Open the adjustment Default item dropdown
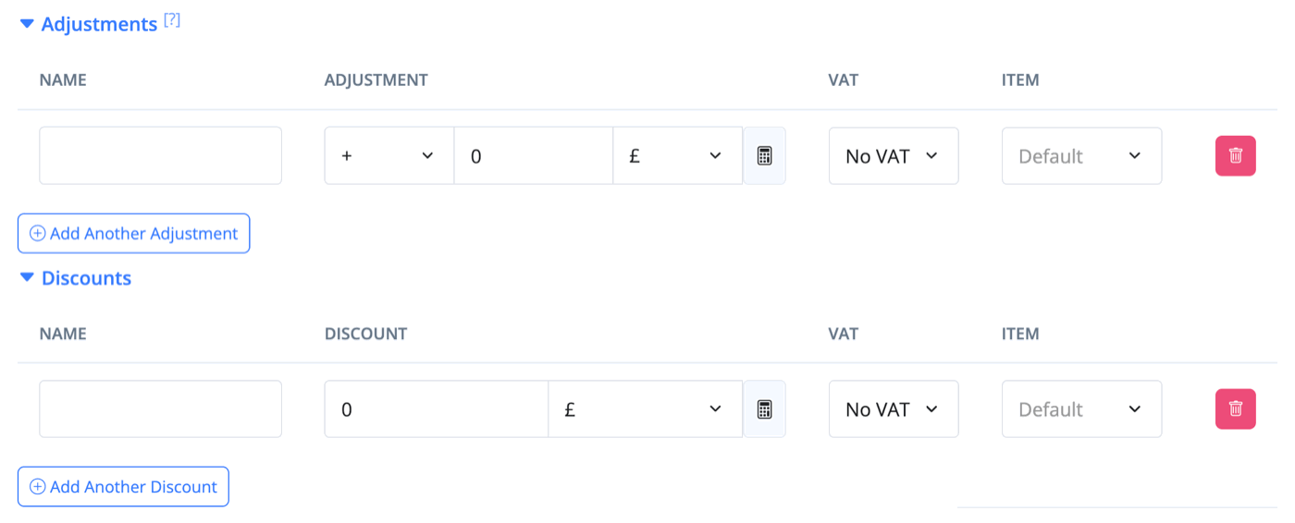 [x=1081, y=155]
